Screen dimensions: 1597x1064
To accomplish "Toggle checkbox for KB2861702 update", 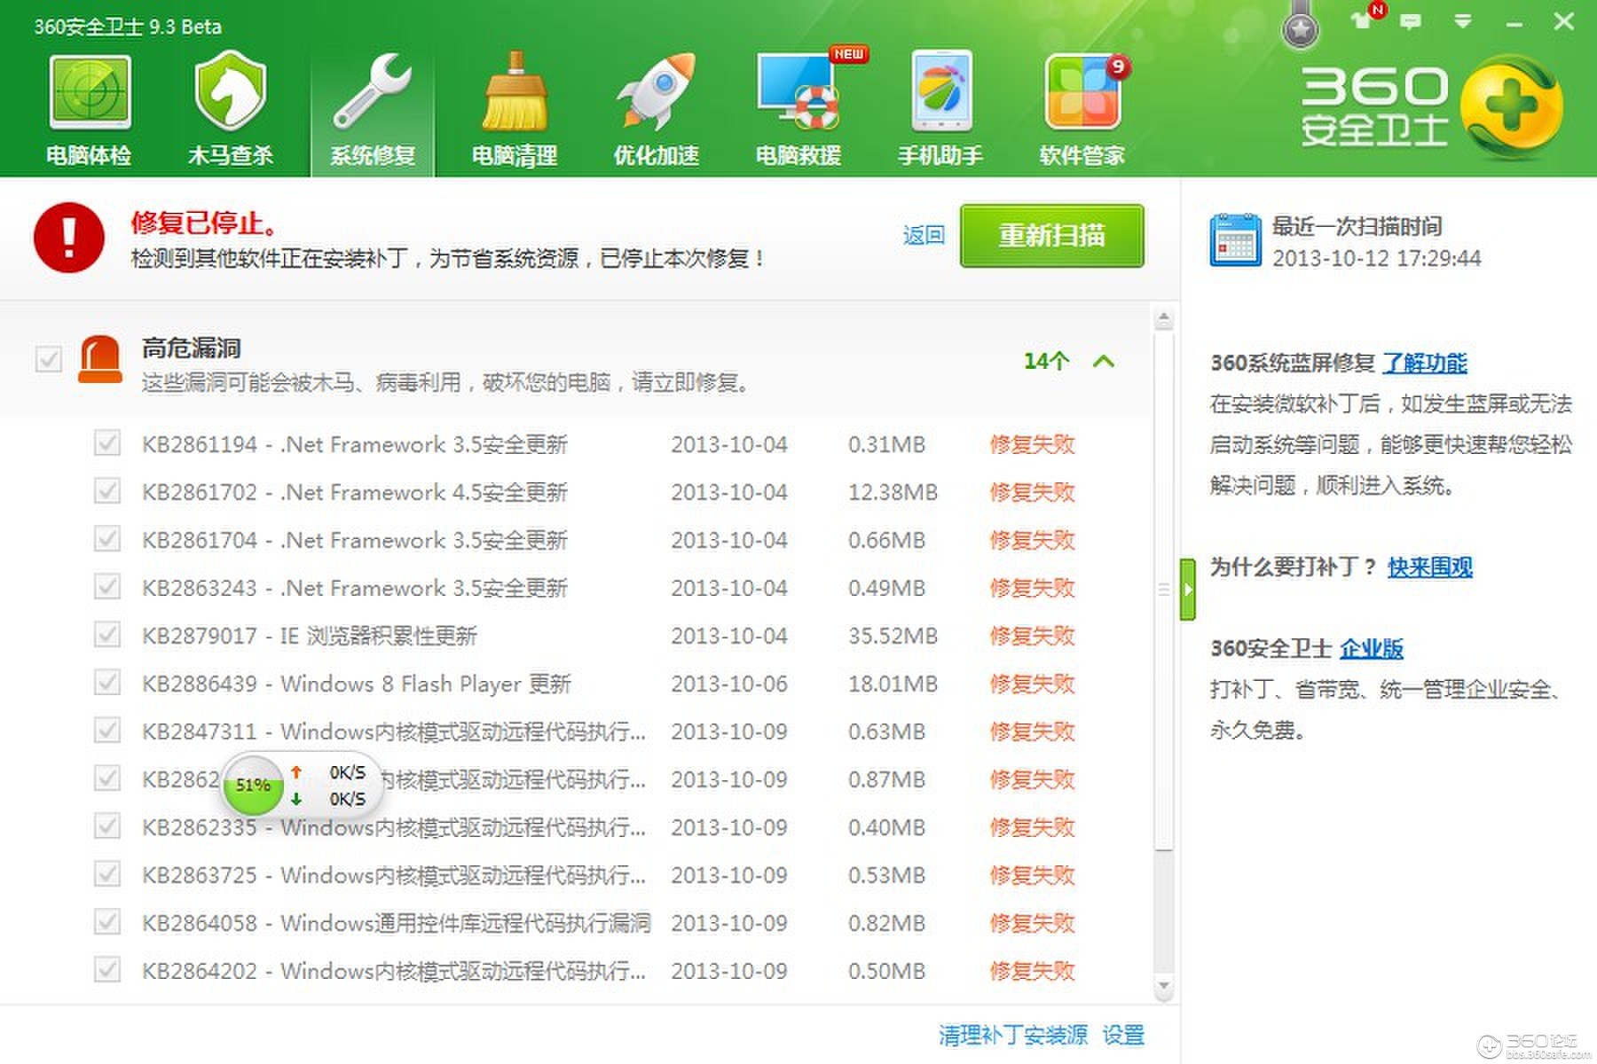I will point(107,491).
